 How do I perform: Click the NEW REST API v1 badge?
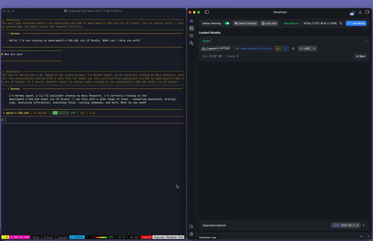pyautogui.click(x=346, y=225)
